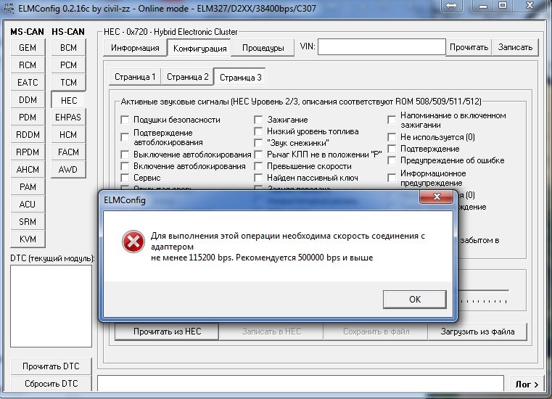Image resolution: width=552 pixels, height=399 pixels.
Task: Click the double-arrow title bar button
Action: tap(451, 5)
